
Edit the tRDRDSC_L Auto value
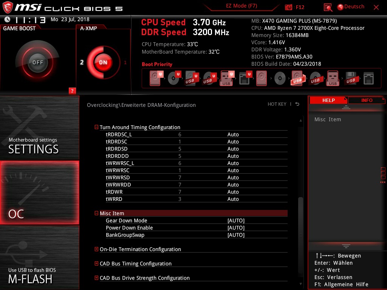pyautogui.click(x=233, y=134)
